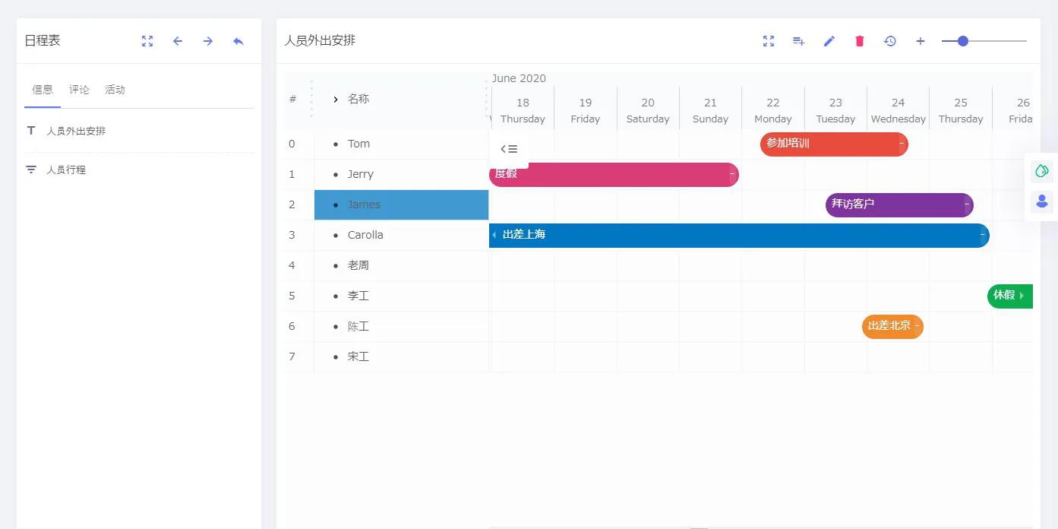Click the right end handle of 拜访客户 bar
Screen dimensions: 1058x529
click(967, 204)
